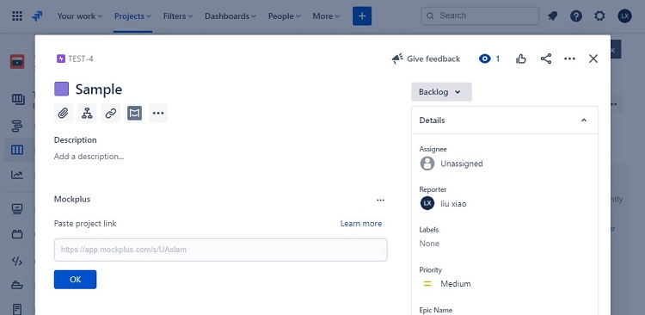
Task: Open the LX profile avatar menu
Action: point(624,16)
